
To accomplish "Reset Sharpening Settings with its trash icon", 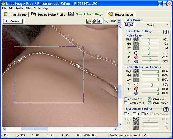I will pyautogui.click(x=166, y=109).
